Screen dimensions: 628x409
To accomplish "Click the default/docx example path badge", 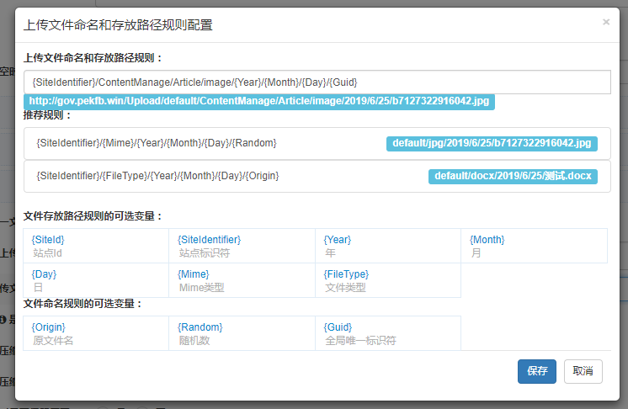I will coord(513,176).
